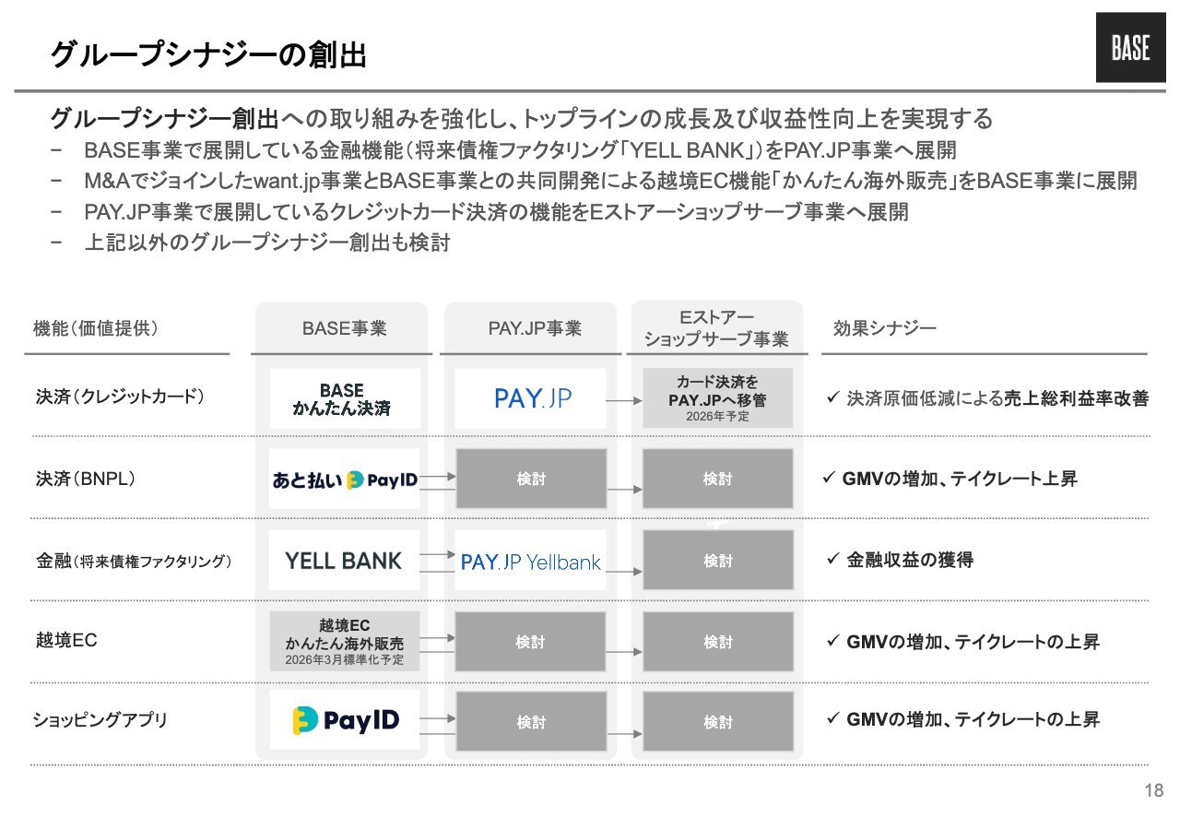Click the YELL BANK logo

click(x=344, y=561)
